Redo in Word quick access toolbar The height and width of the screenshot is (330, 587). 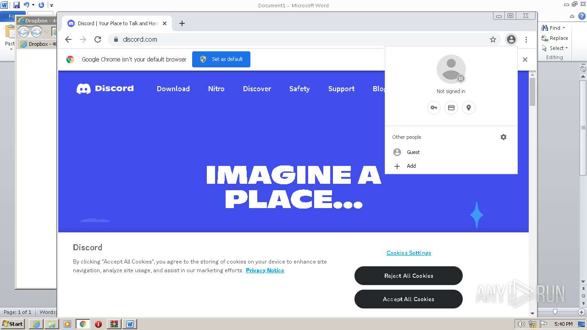41,5
